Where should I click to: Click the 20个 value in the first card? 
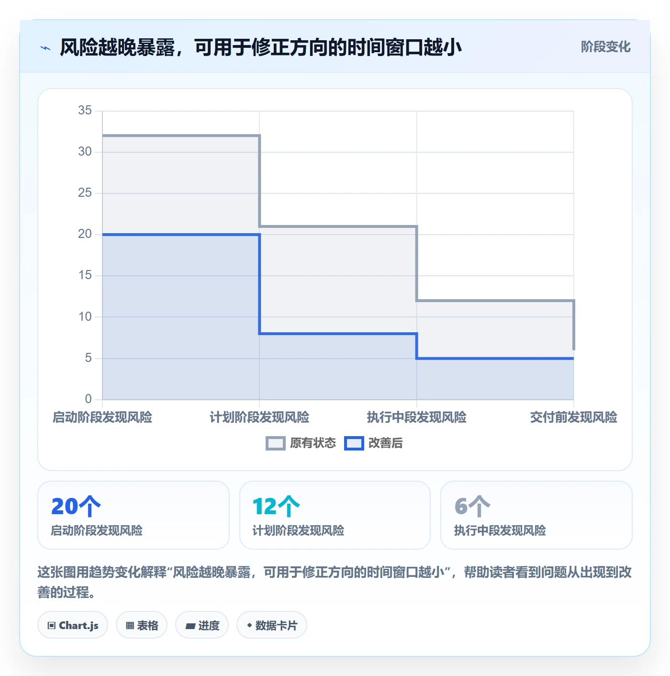point(76,506)
